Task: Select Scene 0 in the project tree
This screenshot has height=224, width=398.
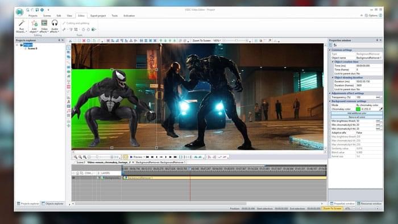Action: (32, 48)
